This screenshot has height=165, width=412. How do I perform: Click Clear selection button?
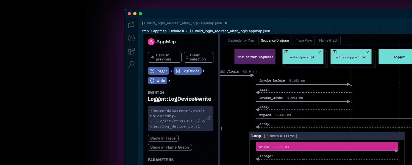point(198,57)
